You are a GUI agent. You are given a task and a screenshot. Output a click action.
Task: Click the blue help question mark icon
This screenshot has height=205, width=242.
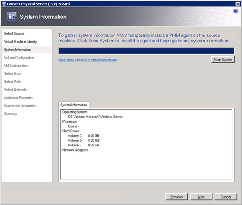[x=236, y=11]
